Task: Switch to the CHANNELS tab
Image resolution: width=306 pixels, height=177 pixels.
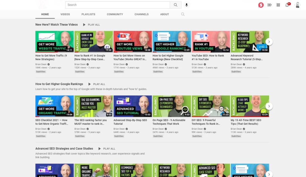Action: click(x=141, y=14)
